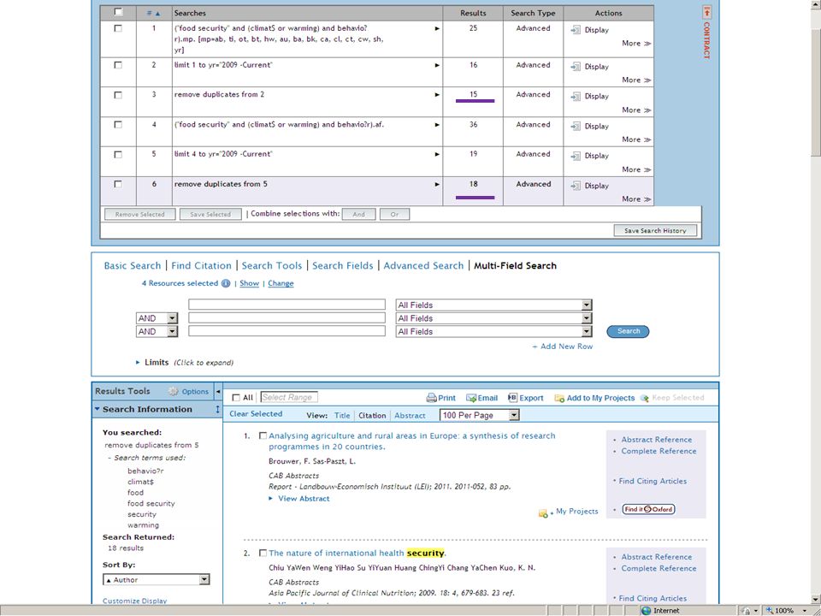821x616 pixels.
Task: Click the Add to My Projects icon
Action: click(559, 398)
